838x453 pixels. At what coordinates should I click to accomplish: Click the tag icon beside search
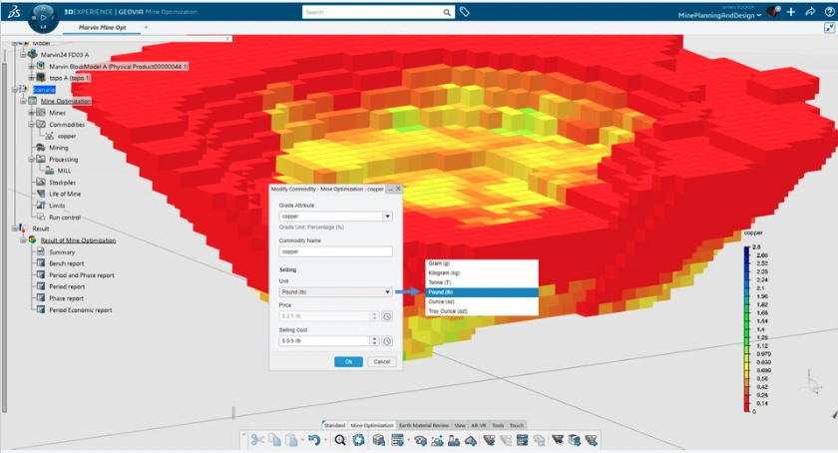pyautogui.click(x=465, y=12)
